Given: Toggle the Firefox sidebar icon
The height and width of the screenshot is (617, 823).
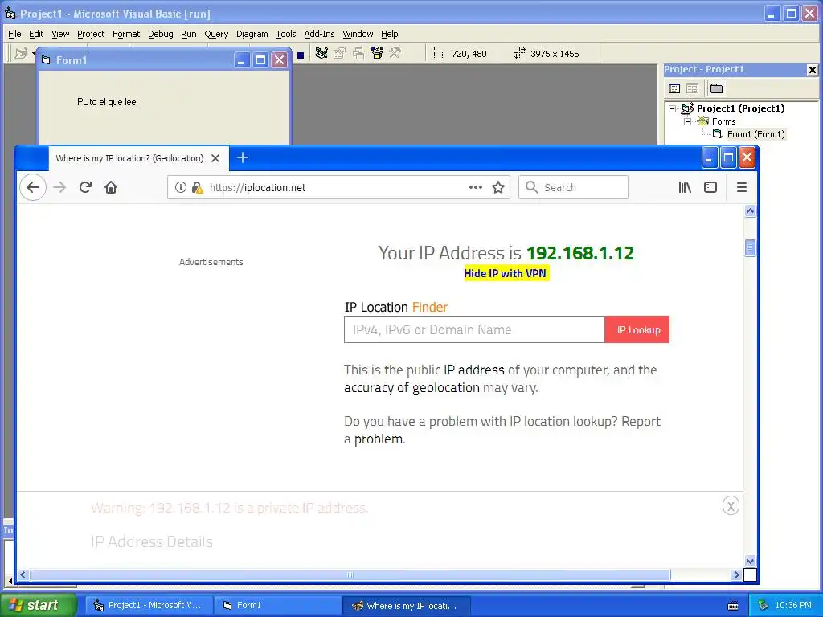Looking at the screenshot, I should pyautogui.click(x=710, y=187).
